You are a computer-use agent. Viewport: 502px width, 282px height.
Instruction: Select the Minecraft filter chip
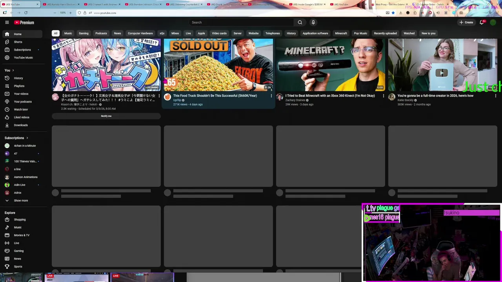(341, 33)
